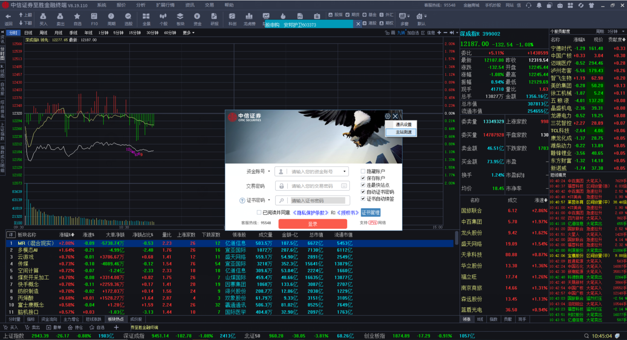Uncheck the 保存账户 checkbox
Viewport: 627px width, 340px height.
pyautogui.click(x=363, y=178)
